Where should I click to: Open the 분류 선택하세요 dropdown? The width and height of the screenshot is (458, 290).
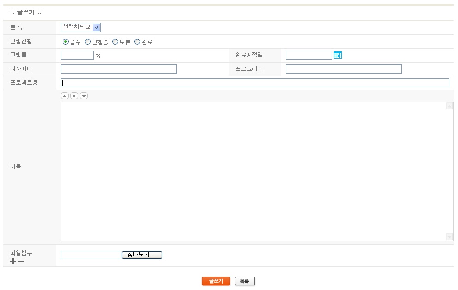80,28
